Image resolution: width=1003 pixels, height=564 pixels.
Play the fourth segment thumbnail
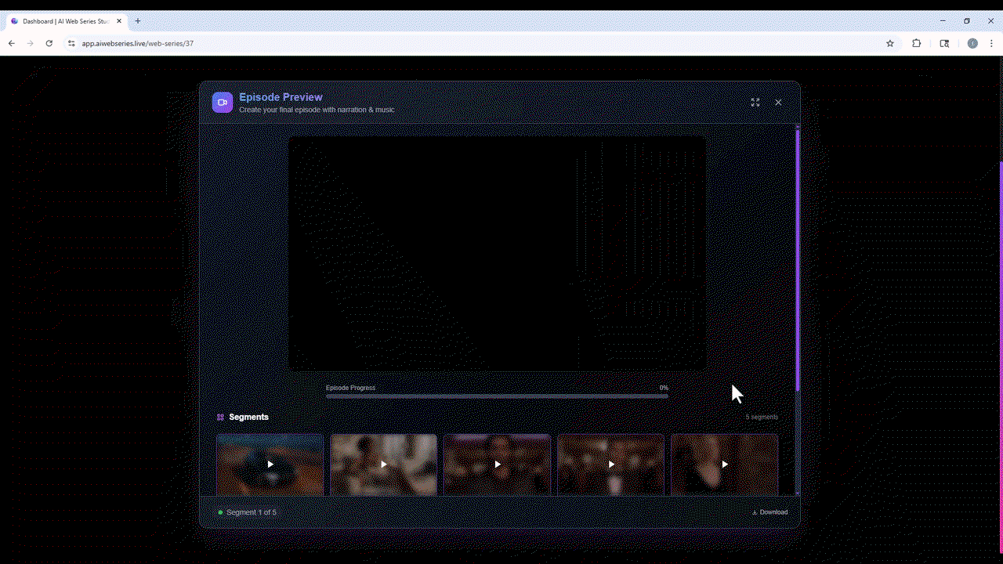point(610,465)
